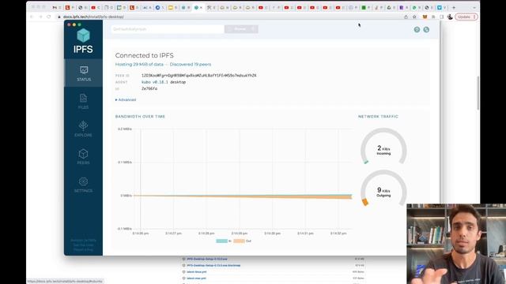Open the Settings section in IPFS sidebar
The width and height of the screenshot is (506, 284).
pyautogui.click(x=83, y=185)
